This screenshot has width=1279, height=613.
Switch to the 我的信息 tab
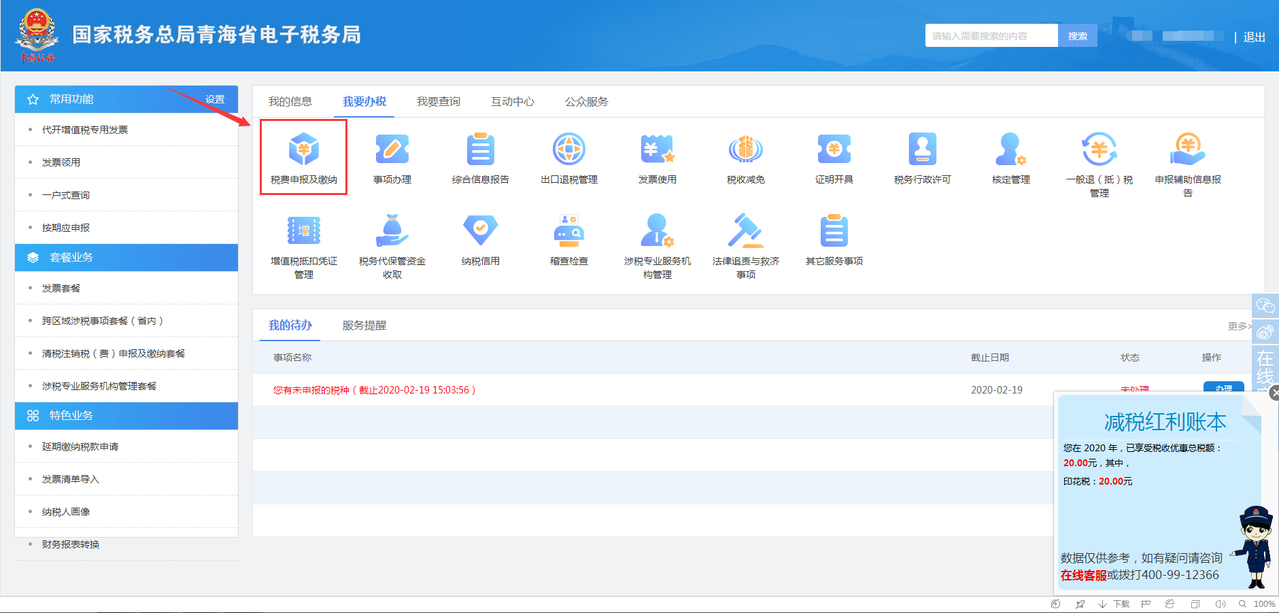(290, 102)
